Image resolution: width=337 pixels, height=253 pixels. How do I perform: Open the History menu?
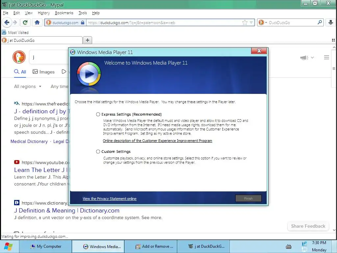[x=44, y=13]
